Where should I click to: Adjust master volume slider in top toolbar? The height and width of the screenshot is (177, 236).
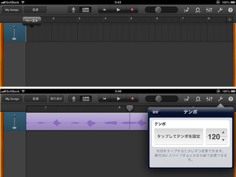158,10
